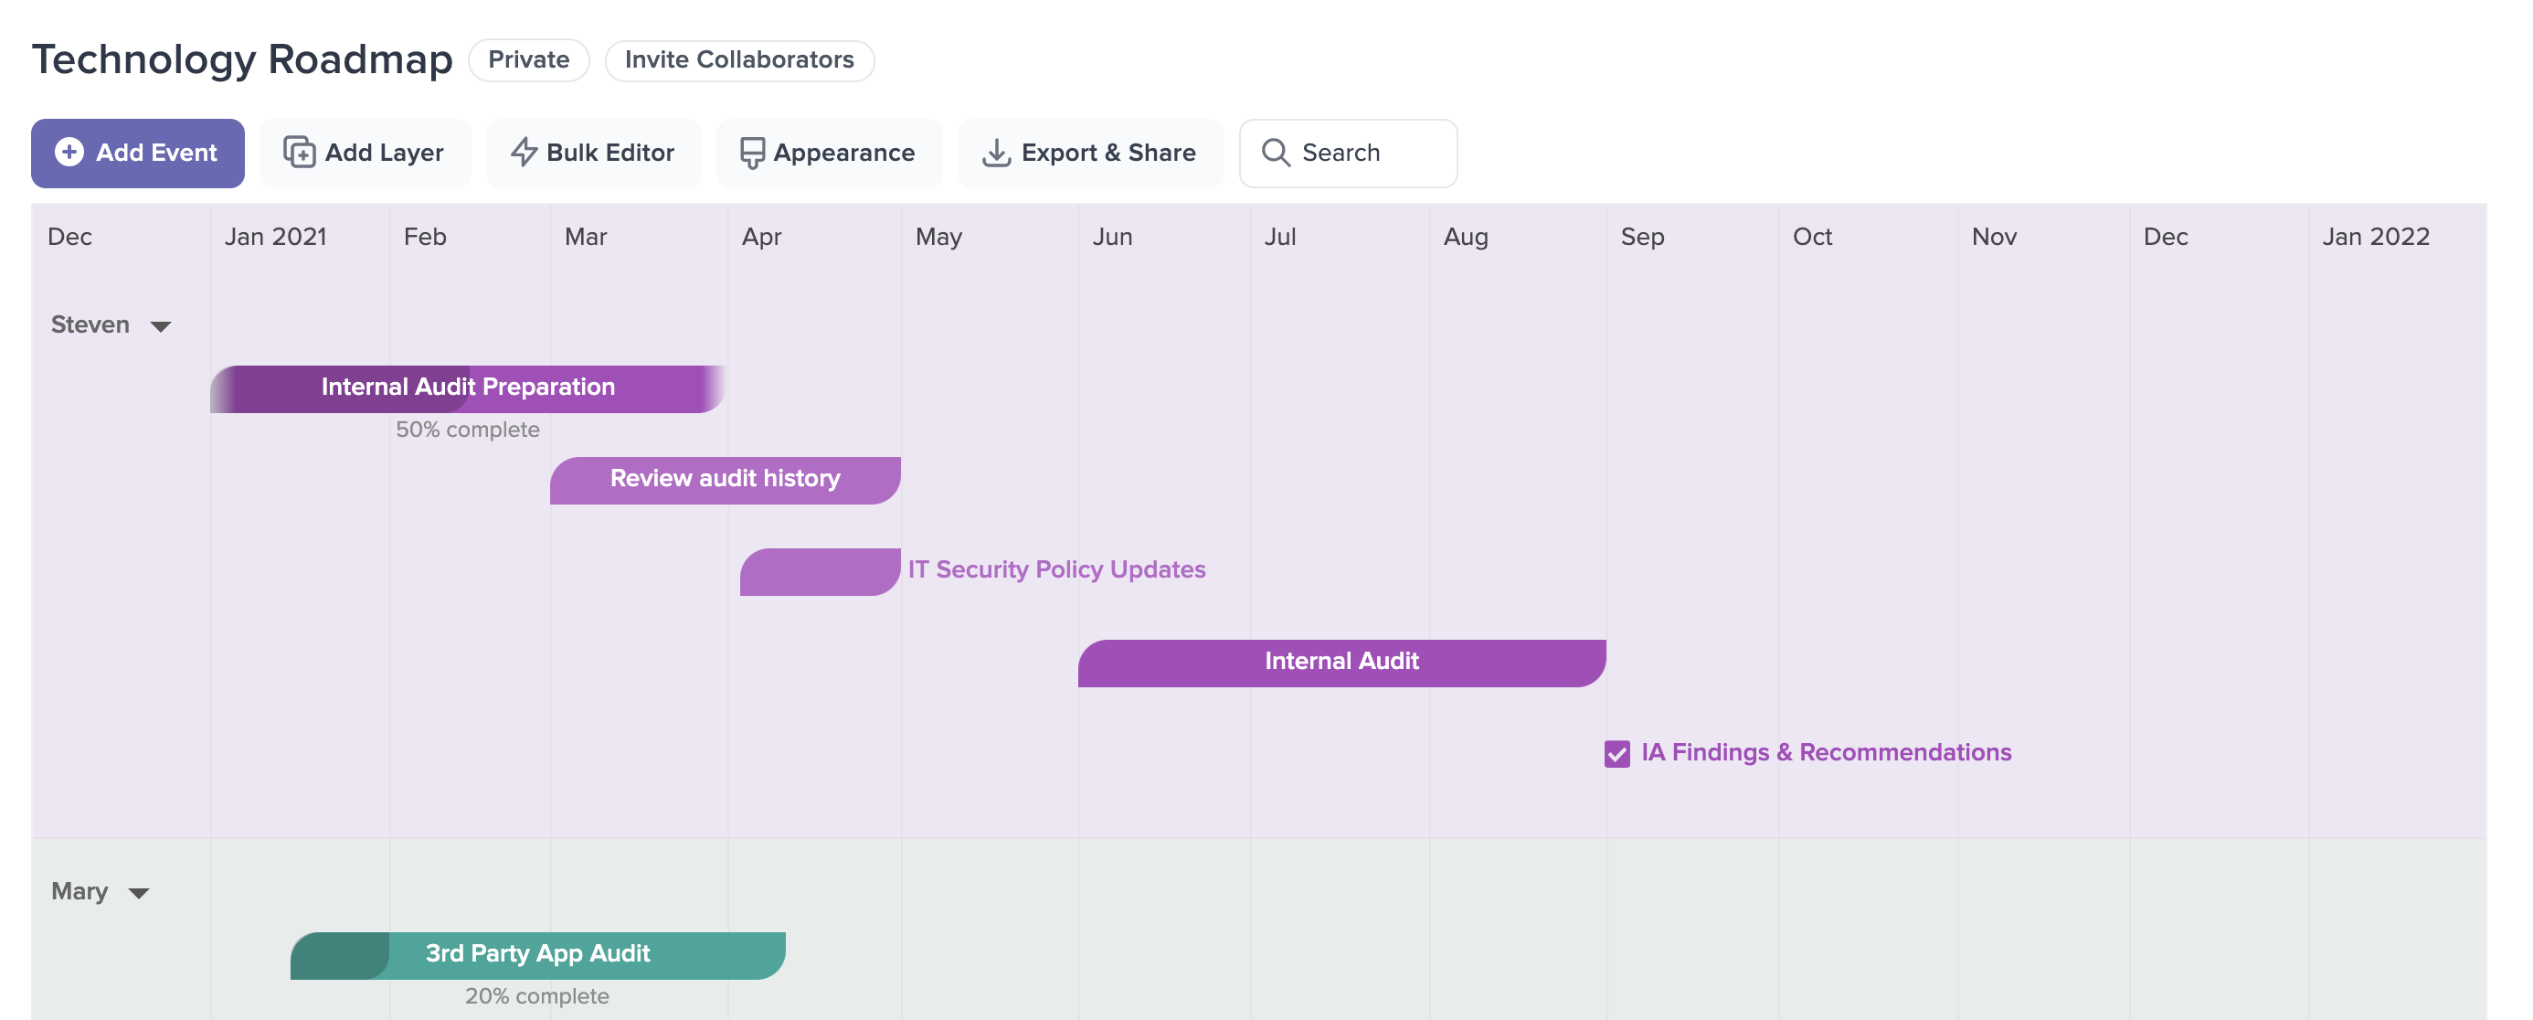Viewport: 2533px width, 1020px height.
Task: Click the Jan 2021 month header
Action: click(x=275, y=237)
